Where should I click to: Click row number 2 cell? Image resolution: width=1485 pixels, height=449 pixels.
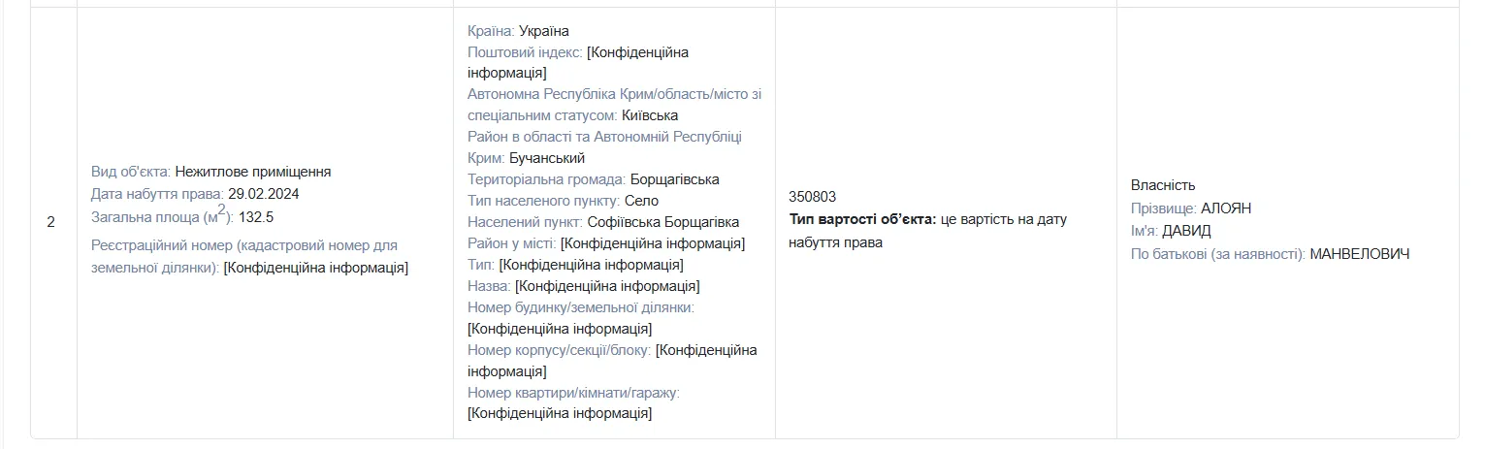50,222
